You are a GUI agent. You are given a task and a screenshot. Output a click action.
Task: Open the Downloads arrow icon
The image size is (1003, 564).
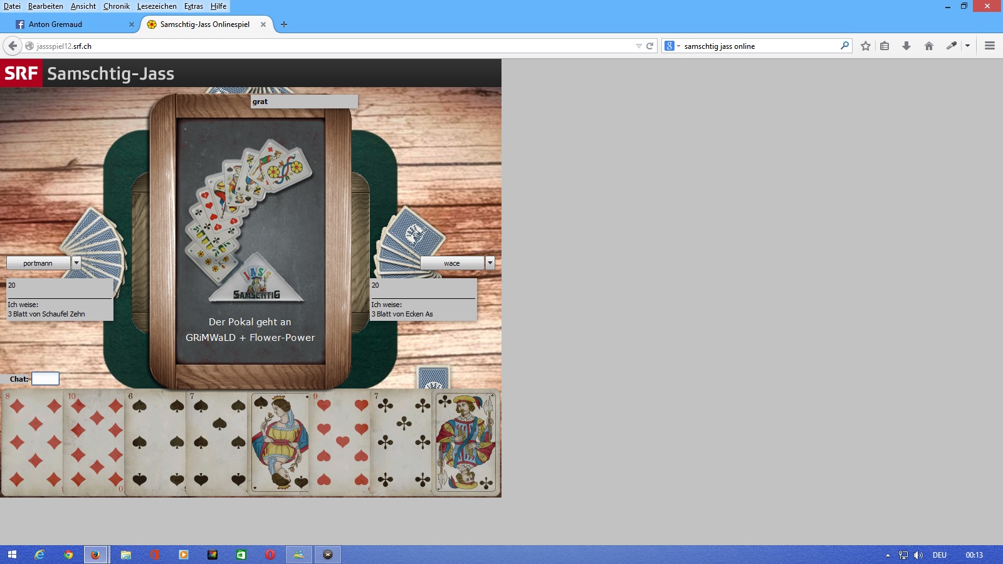(906, 46)
